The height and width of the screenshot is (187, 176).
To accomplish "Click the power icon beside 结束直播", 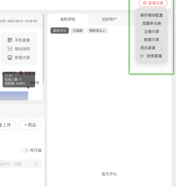I will pyautogui.click(x=142, y=56).
